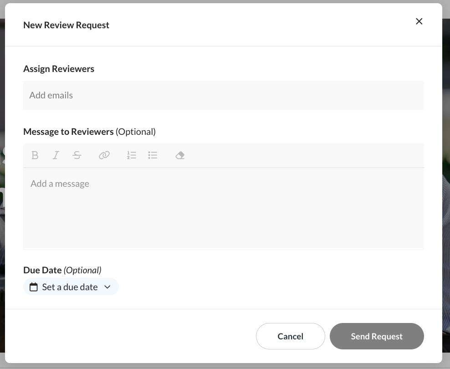Clear formatting with the eraser icon
Image resolution: width=450 pixels, height=369 pixels.
180,155
